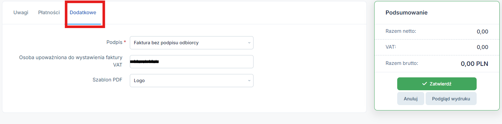Screen dimensions: 502x124
Task: Click the Razem brutto 0,00 PLN total
Action: point(474,64)
